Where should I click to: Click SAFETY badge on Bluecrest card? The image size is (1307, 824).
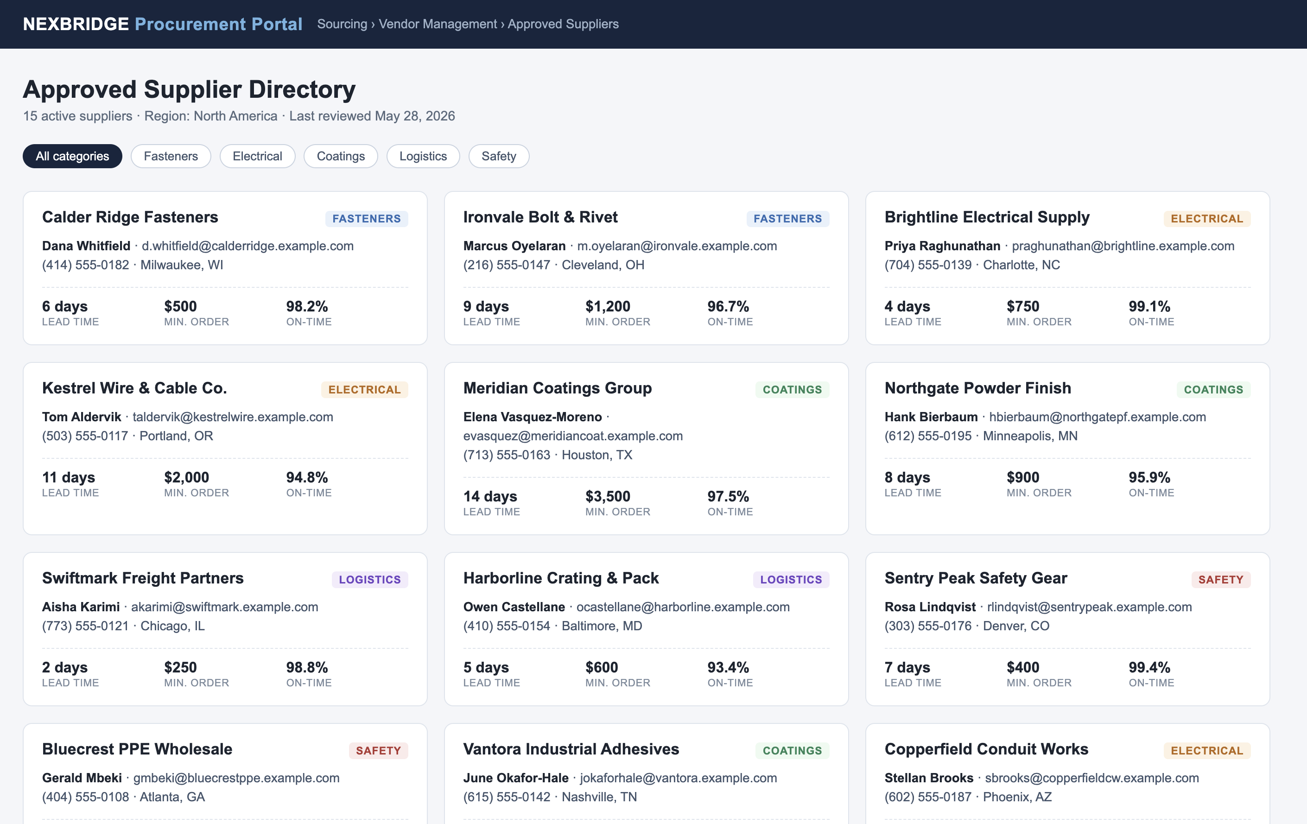pyautogui.click(x=378, y=751)
